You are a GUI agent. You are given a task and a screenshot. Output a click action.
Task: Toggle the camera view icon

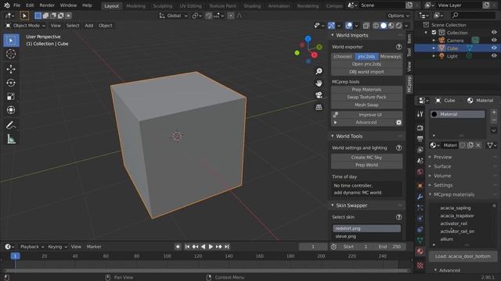click(x=319, y=95)
